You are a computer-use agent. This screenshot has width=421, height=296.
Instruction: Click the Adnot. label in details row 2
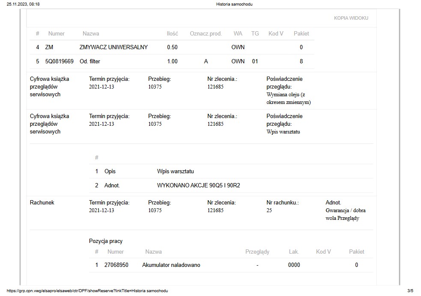[x=112, y=186]
